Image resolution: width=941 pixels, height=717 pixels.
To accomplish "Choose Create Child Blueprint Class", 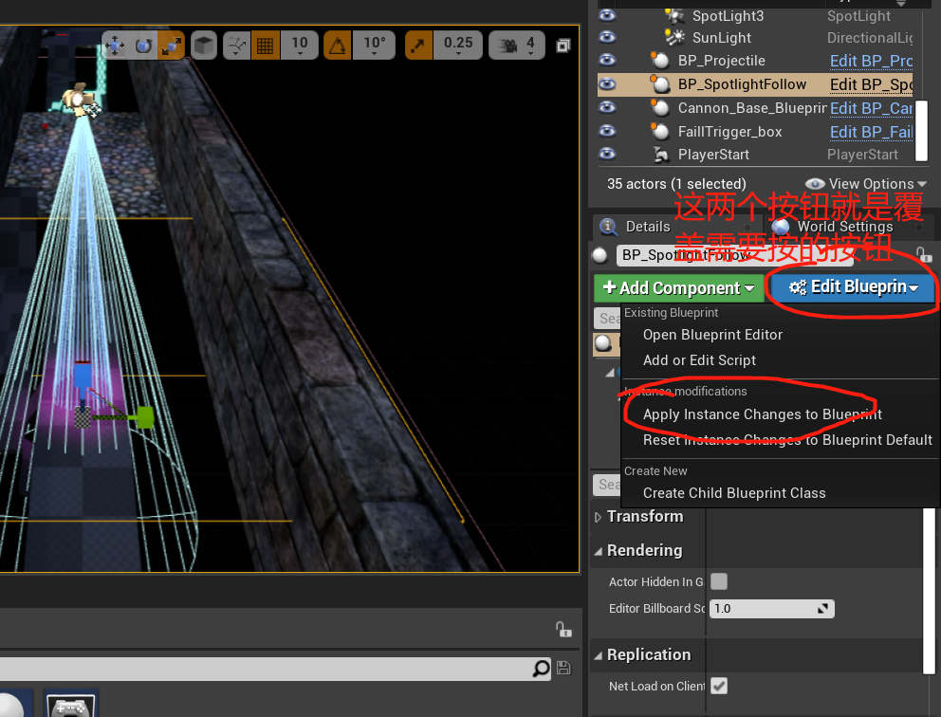I will click(734, 492).
